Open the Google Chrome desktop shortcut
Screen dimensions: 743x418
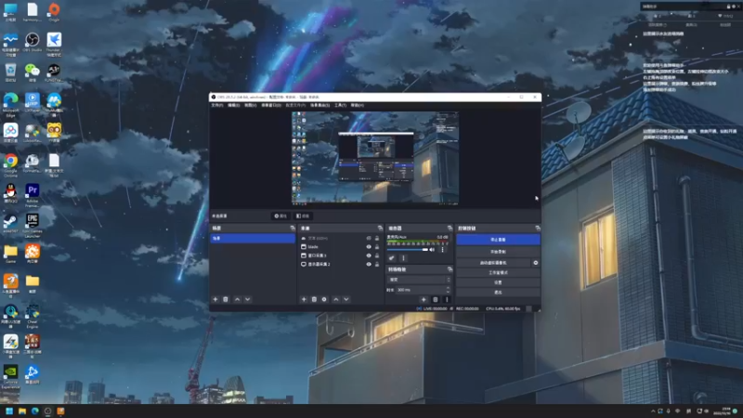[10, 165]
